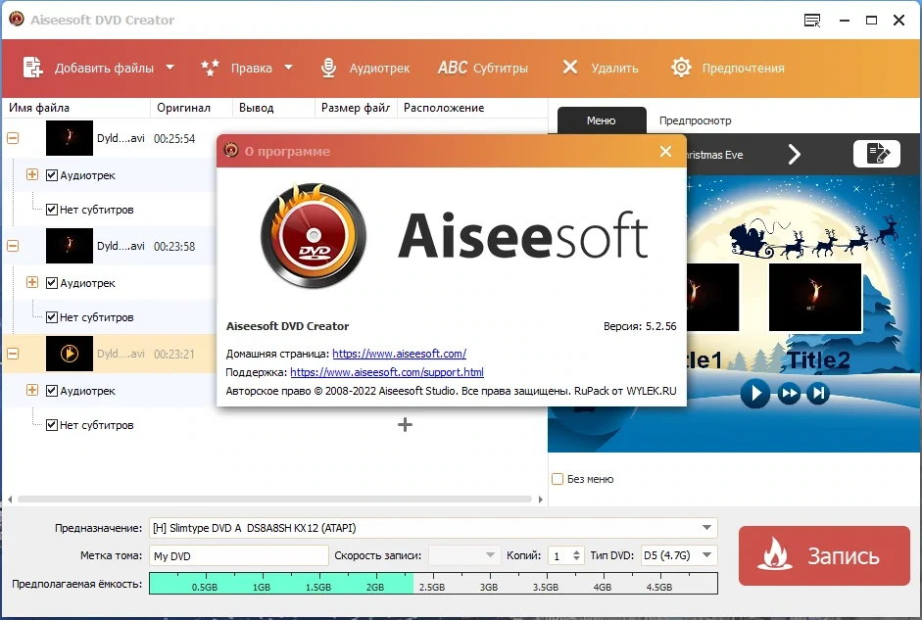Screen dimensions: 922x620
Task: Open the Скорость записи dropdown
Action: [463, 555]
